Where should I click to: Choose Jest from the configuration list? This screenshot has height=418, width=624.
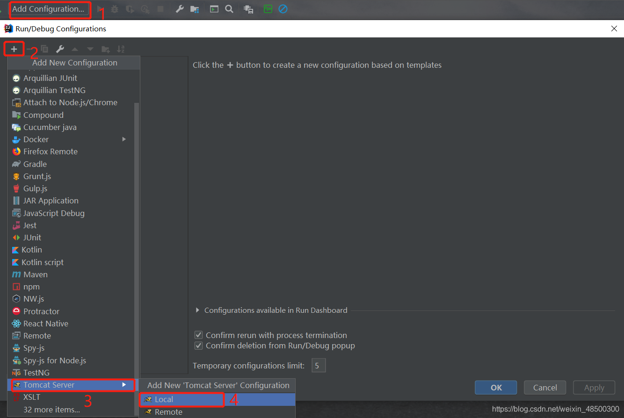point(71,225)
